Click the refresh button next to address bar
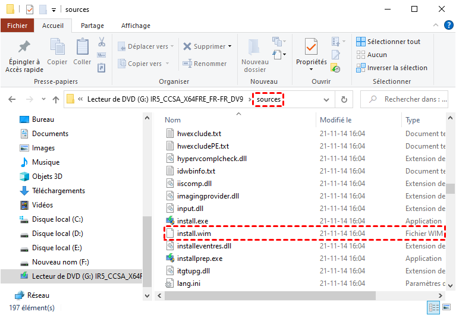The height and width of the screenshot is (315, 456). point(344,99)
